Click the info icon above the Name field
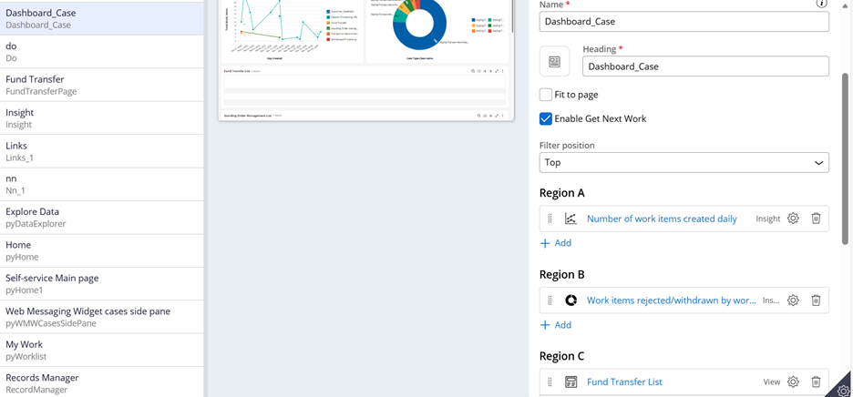This screenshot has width=853, height=397. pos(821,4)
